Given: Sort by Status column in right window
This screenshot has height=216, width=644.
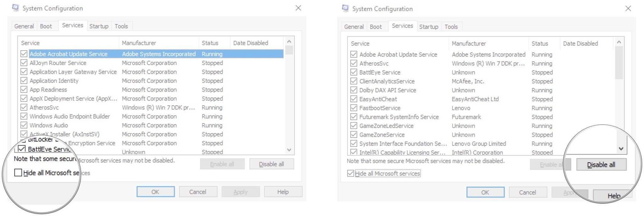Looking at the screenshot, I should tap(544, 44).
